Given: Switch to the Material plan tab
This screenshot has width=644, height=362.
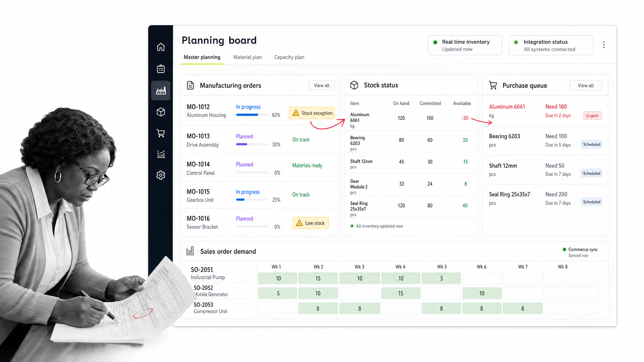Looking at the screenshot, I should [x=247, y=57].
